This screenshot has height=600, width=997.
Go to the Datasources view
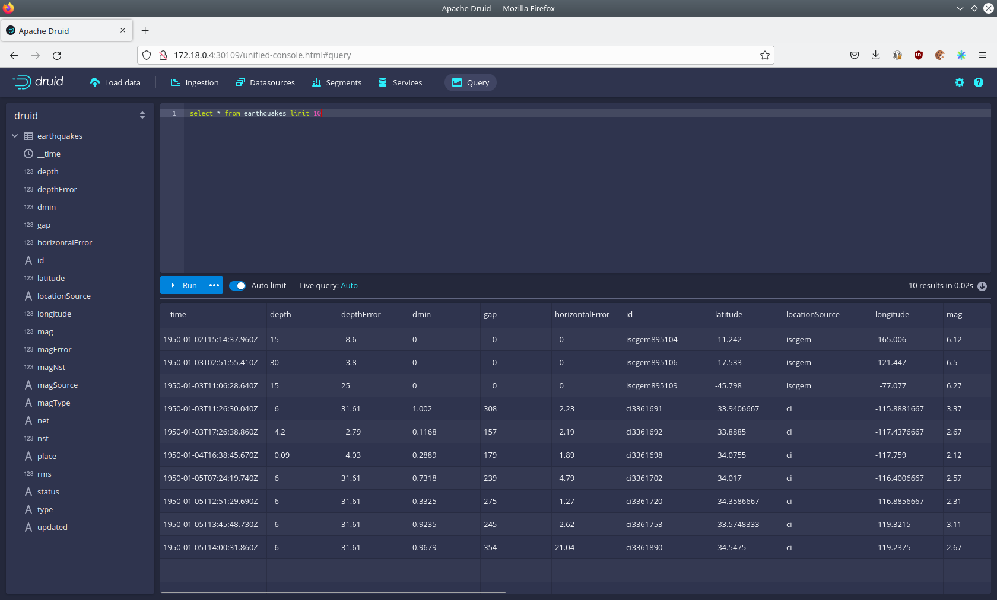click(265, 82)
